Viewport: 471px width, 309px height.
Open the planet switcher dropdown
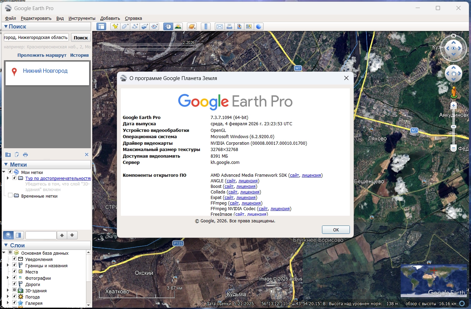click(192, 26)
